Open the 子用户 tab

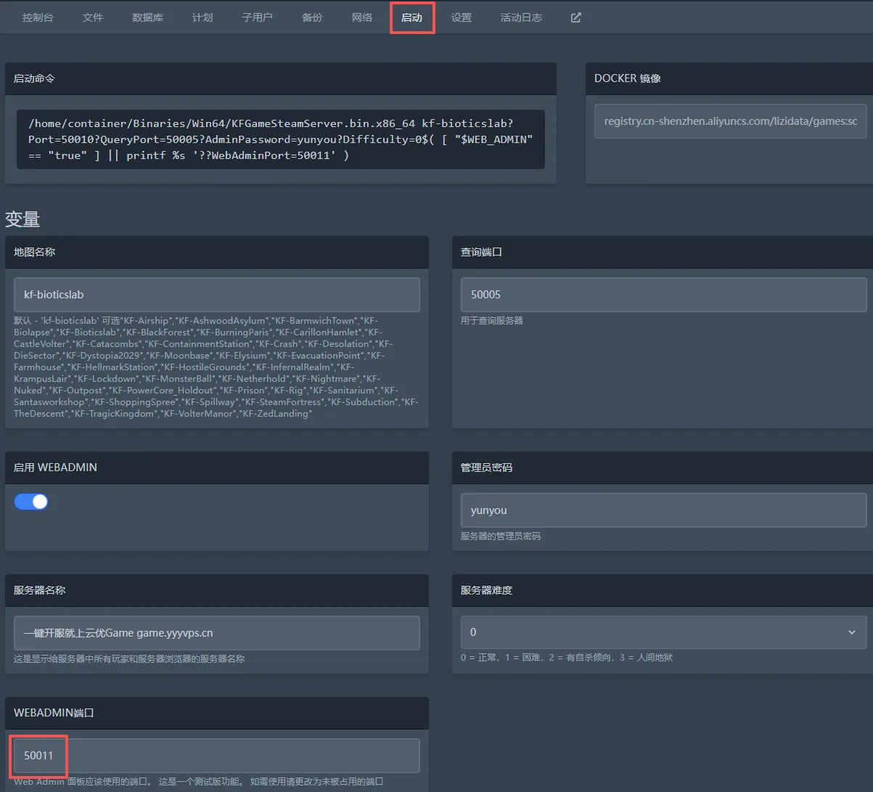coord(257,17)
